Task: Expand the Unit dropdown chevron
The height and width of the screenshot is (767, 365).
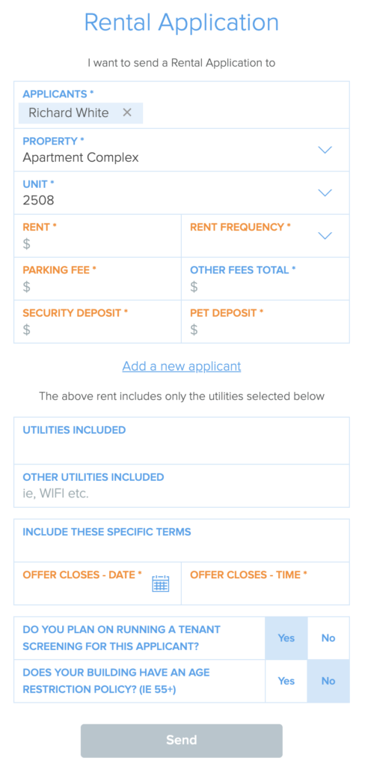Action: (x=325, y=192)
